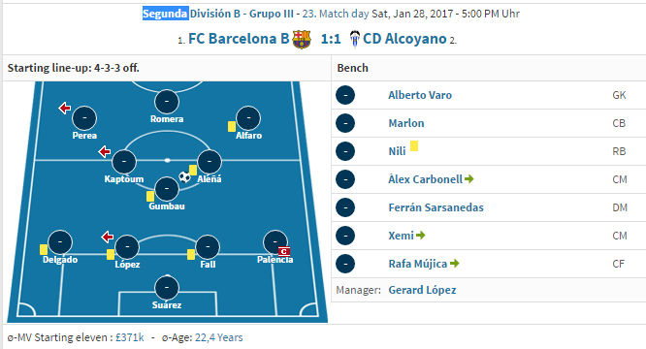The height and width of the screenshot is (349, 646).
Task: Open Àlex Carbonell player link
Action: click(425, 179)
